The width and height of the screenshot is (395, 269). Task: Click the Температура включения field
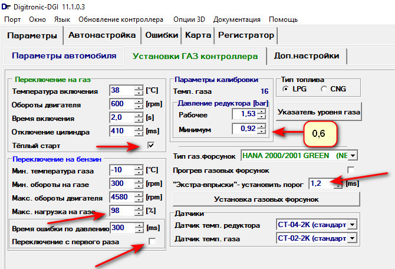tap(122, 90)
